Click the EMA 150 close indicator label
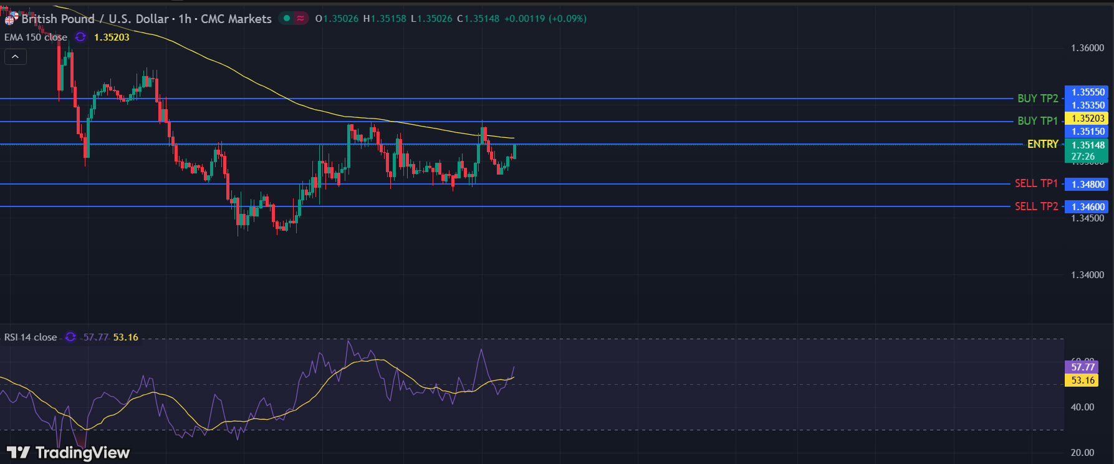The width and height of the screenshot is (1114, 464). click(36, 37)
